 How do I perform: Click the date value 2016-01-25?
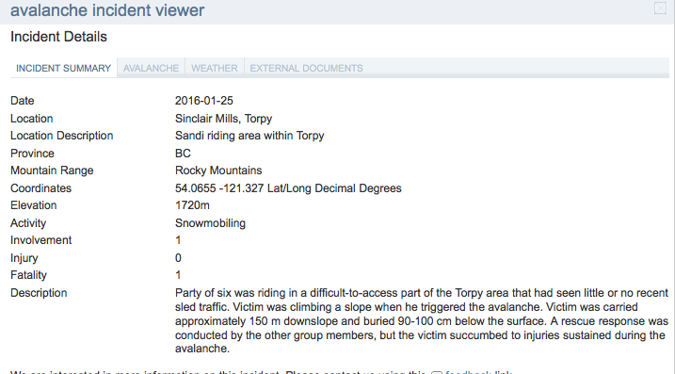click(x=204, y=101)
